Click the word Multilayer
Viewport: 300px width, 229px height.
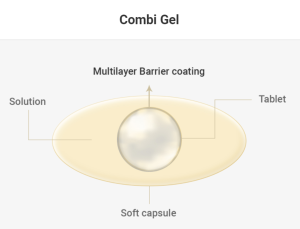click(x=113, y=71)
